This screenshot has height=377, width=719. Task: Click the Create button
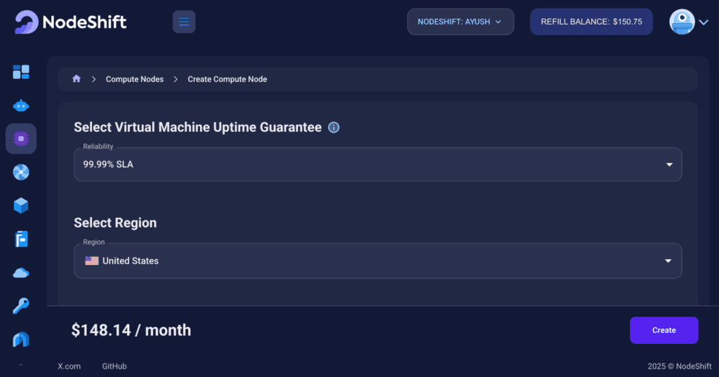(664, 330)
